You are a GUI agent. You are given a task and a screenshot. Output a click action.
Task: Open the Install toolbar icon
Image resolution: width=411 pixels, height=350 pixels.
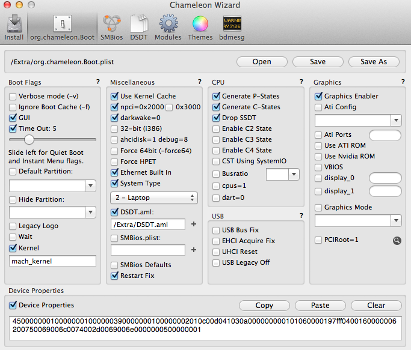pyautogui.click(x=14, y=27)
